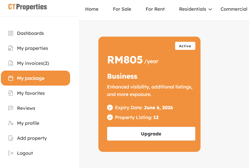249x168 pixels.
Task: Click the My favorites heart icon
Action: pos(11,93)
